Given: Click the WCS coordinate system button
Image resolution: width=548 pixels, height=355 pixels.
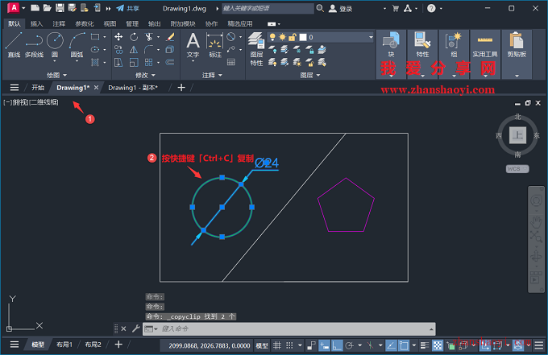Looking at the screenshot, I should 517,169.
